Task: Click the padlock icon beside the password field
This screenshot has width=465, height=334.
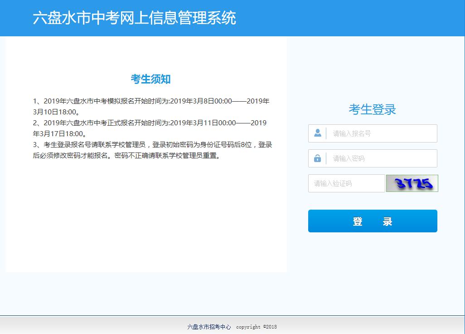Action: [x=317, y=158]
